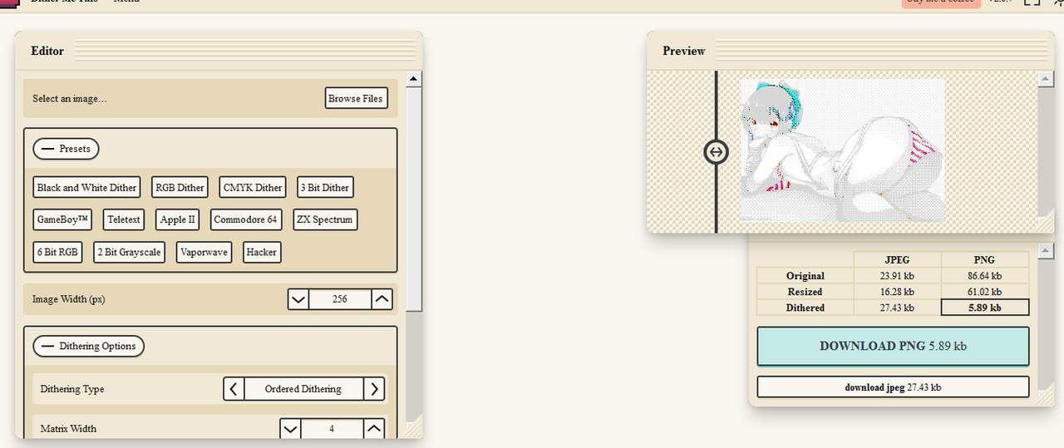Click the Editor panel scrollbar thumb
Viewport: 1064px width, 448px height.
pos(414,199)
